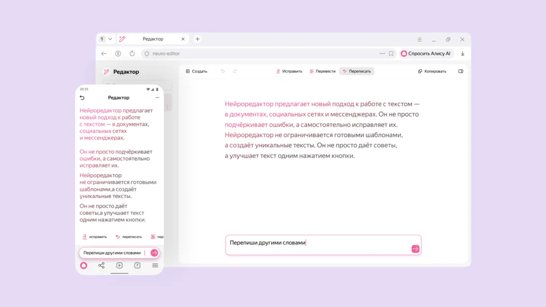
Task: Click the browser back arrow
Action: pyautogui.click(x=104, y=53)
